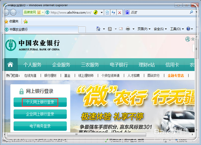Click the compatibility view page icon

coord(107,12)
